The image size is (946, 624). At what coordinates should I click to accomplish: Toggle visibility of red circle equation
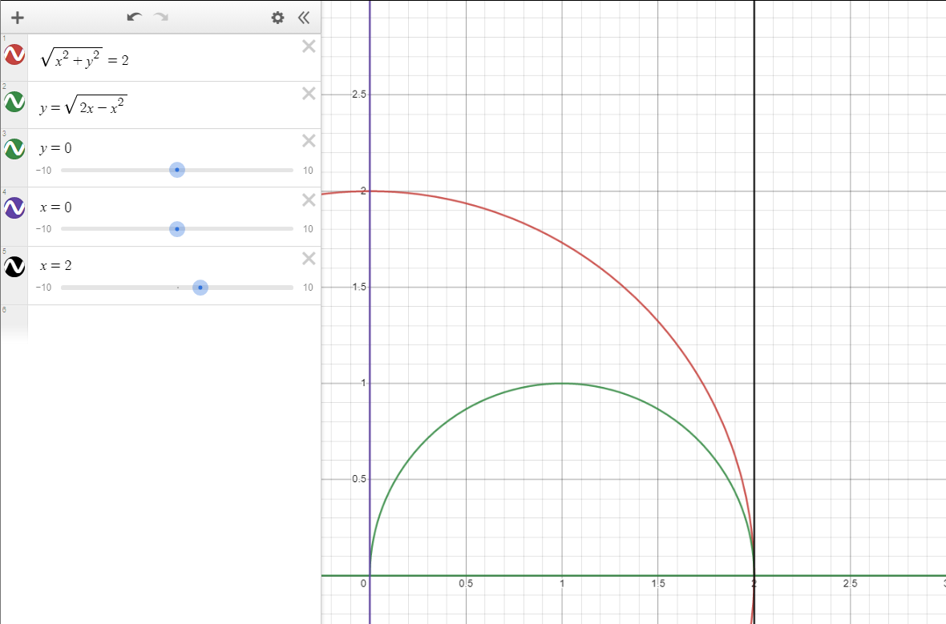click(x=14, y=54)
